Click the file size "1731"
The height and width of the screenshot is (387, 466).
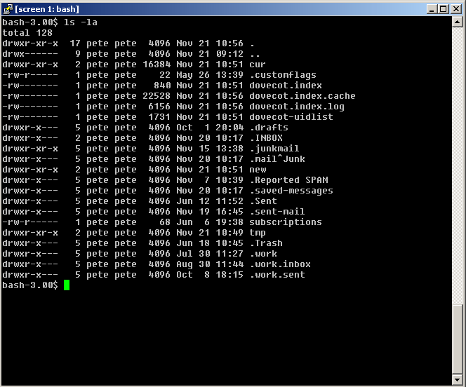click(159, 117)
